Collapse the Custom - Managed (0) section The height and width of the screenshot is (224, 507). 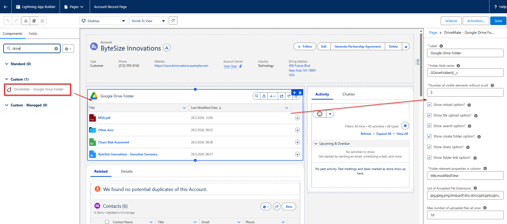(x=7, y=105)
